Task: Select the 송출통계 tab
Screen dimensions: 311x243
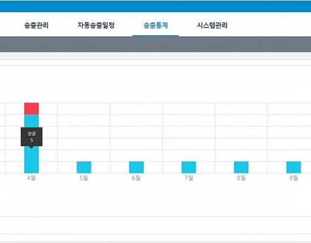Action: [156, 26]
